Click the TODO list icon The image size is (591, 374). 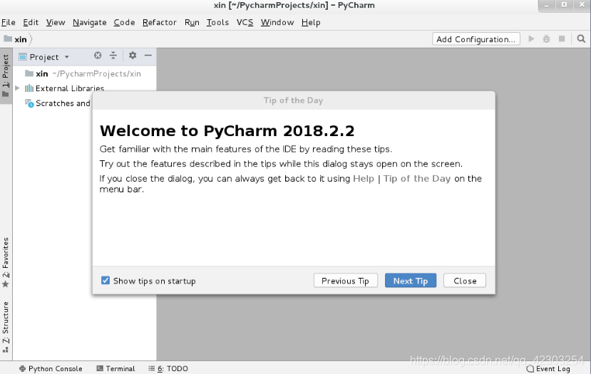pyautogui.click(x=152, y=368)
